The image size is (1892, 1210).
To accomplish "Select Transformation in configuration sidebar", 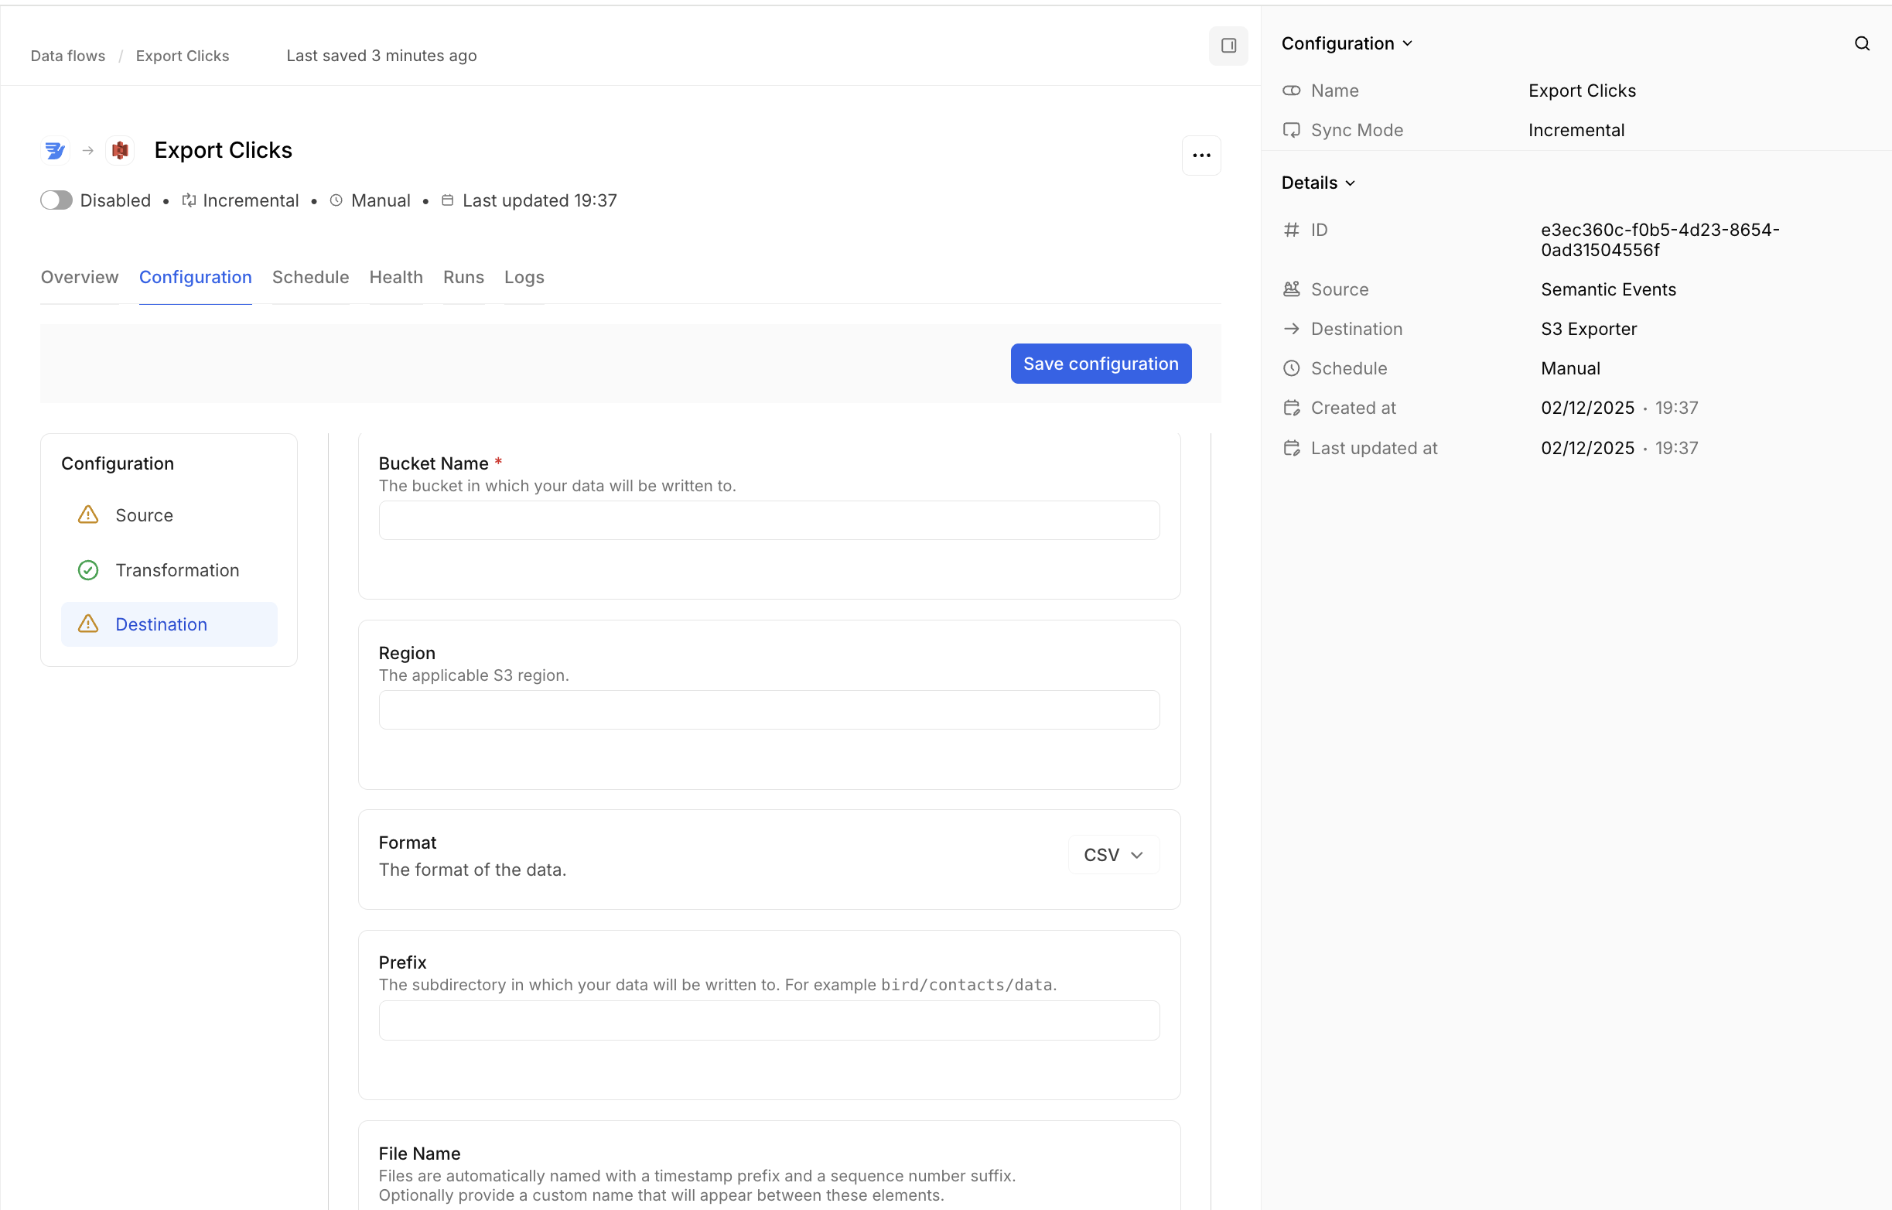I will [177, 569].
